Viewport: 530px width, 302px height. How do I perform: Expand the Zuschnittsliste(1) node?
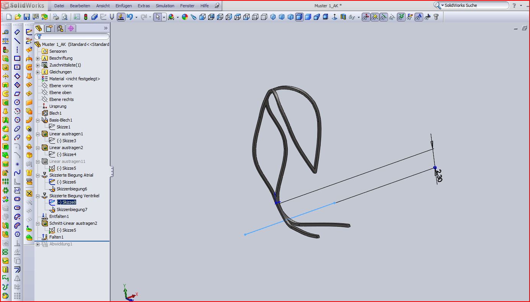[38, 65]
